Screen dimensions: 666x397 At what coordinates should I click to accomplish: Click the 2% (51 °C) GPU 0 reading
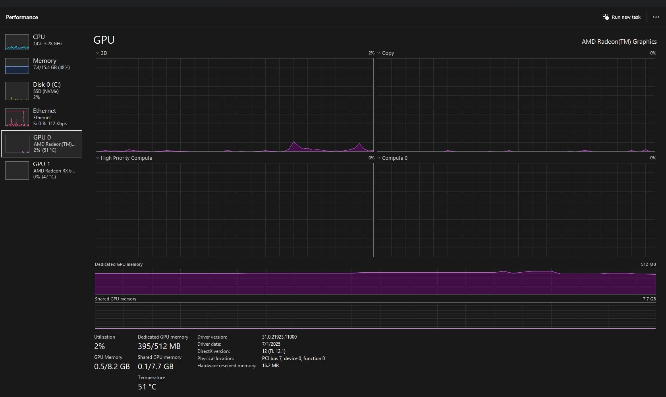point(45,150)
